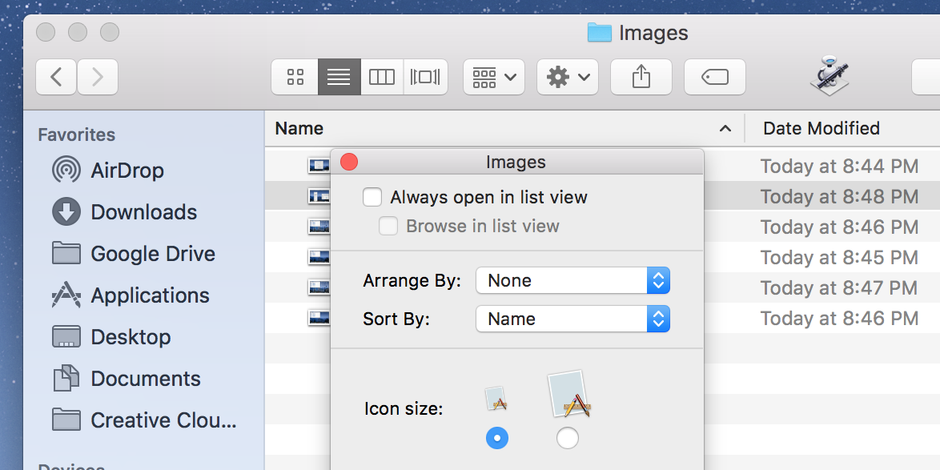The width and height of the screenshot is (940, 470).
Task: Select the column view button
Action: pos(382,77)
